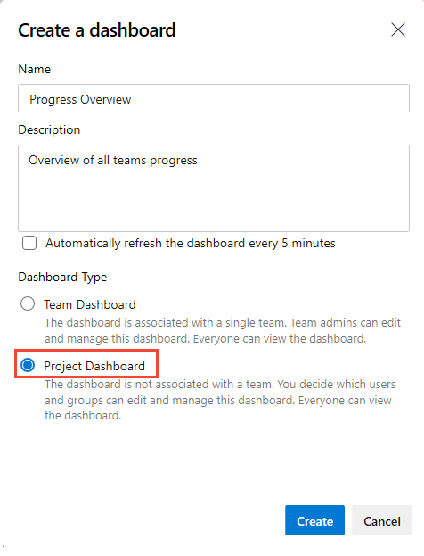Click the 'Name' field label

pyautogui.click(x=35, y=69)
